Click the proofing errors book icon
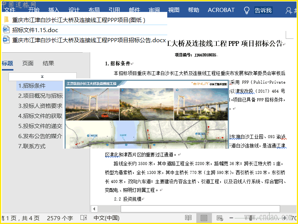298x224 pixels. [x=83, y=218]
